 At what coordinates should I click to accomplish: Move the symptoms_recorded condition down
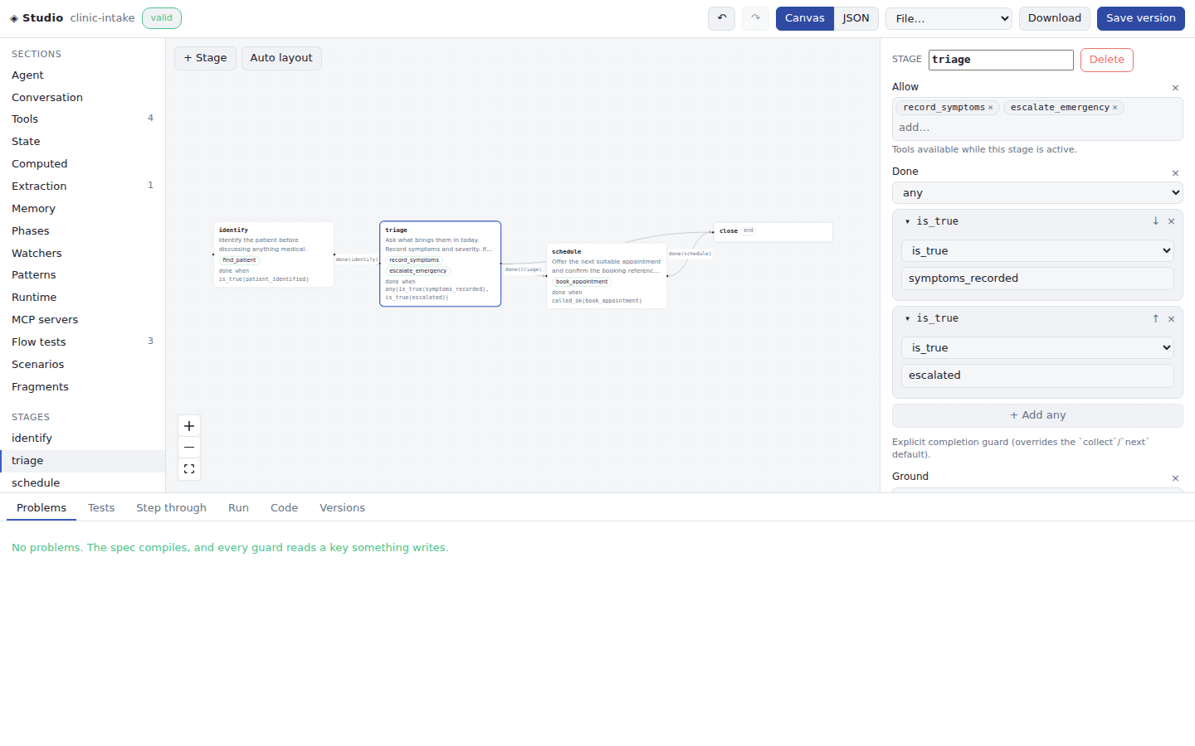(1155, 221)
